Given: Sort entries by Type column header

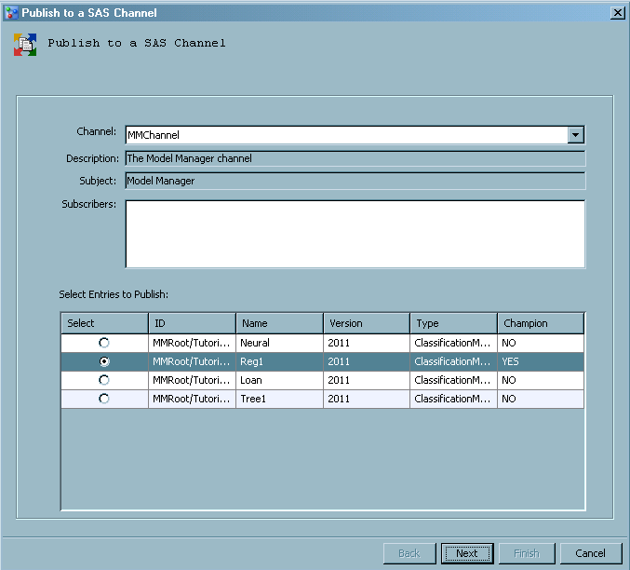Looking at the screenshot, I should tap(454, 323).
